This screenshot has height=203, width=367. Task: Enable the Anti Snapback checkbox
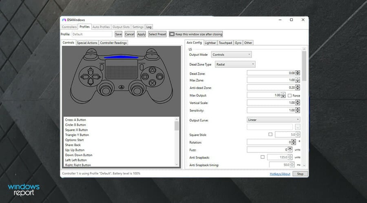262,157
